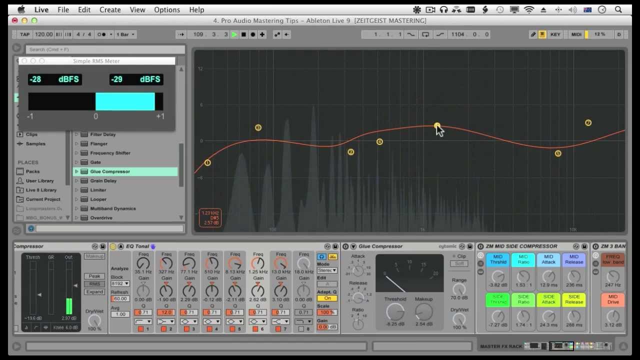Disable EQ band 1 activator
The image size is (640, 360).
click(x=141, y=329)
